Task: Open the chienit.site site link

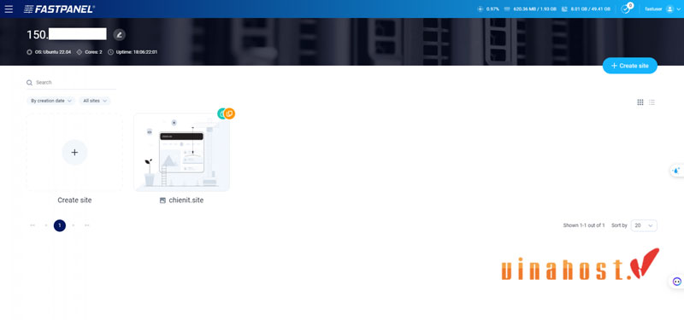Action: tap(186, 201)
